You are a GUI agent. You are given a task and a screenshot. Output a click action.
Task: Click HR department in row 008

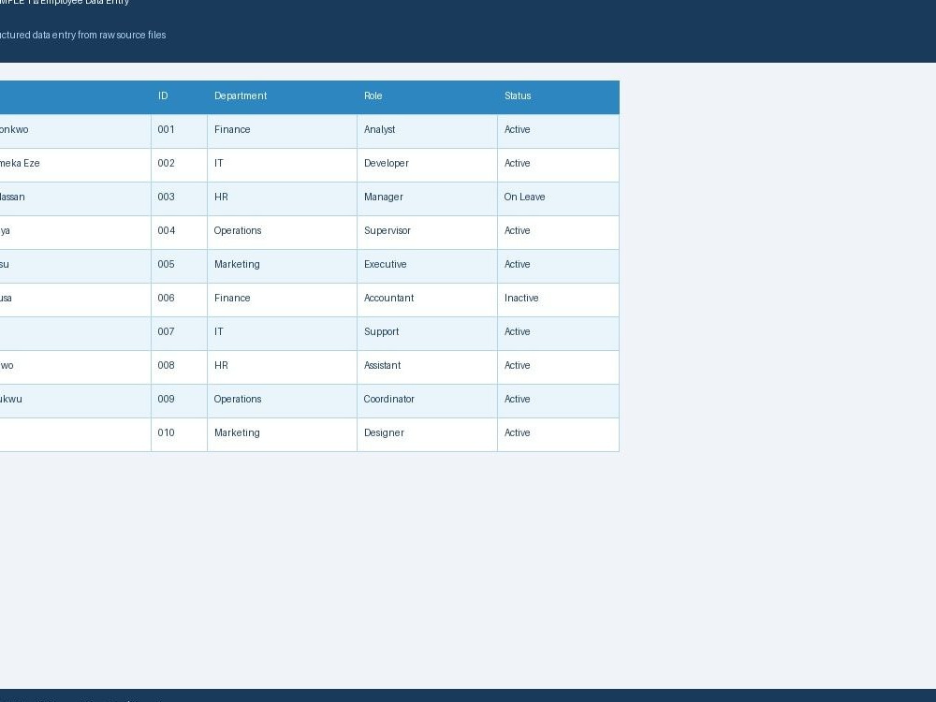point(282,367)
